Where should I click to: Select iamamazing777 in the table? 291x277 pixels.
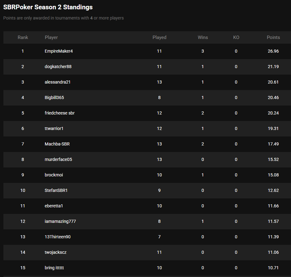[x=60, y=221]
